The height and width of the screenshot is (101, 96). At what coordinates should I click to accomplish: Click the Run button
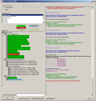coord(8,98)
